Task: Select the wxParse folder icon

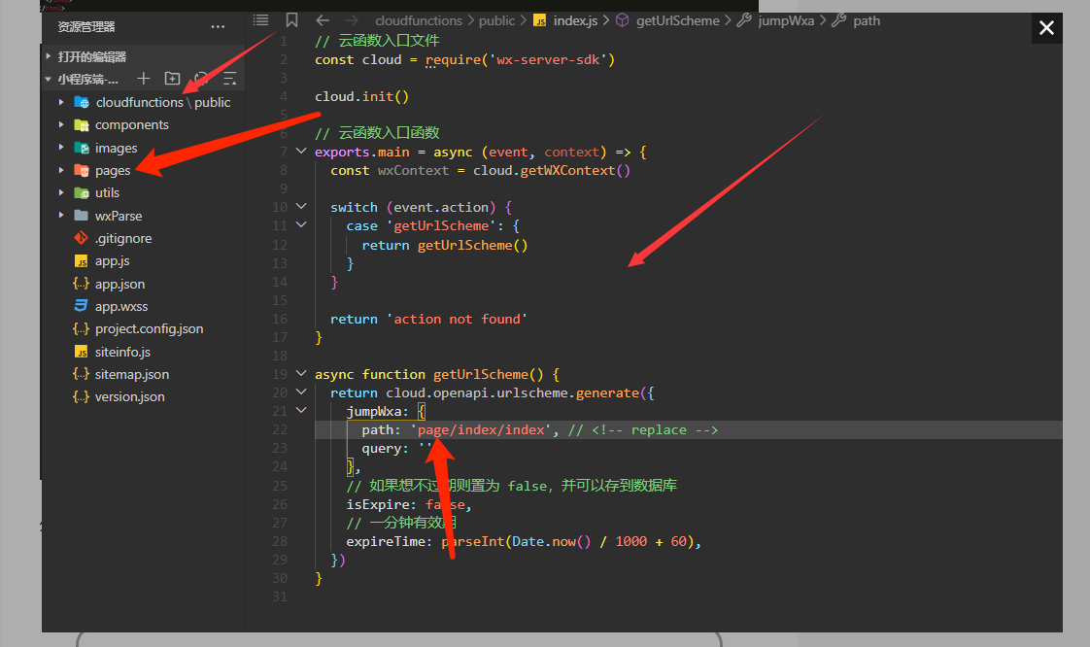Action: tap(82, 216)
